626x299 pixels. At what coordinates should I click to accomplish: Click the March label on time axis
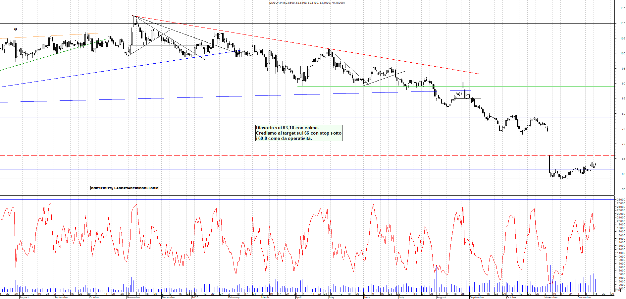[265, 297]
